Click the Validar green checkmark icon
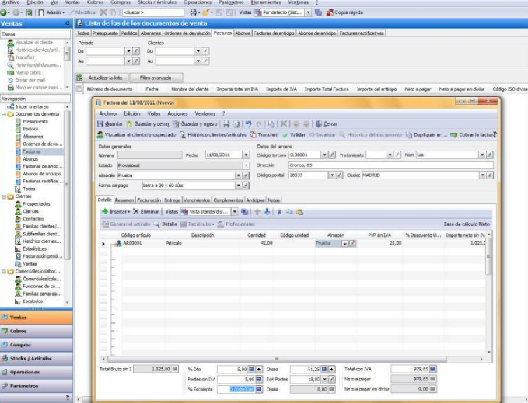The width and height of the screenshot is (528, 403). pos(285,134)
